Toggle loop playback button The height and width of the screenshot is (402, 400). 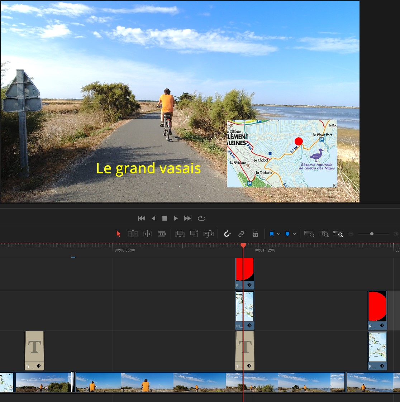click(x=201, y=218)
